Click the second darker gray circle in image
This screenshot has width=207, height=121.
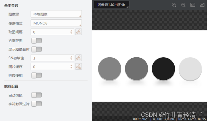pos(137,68)
